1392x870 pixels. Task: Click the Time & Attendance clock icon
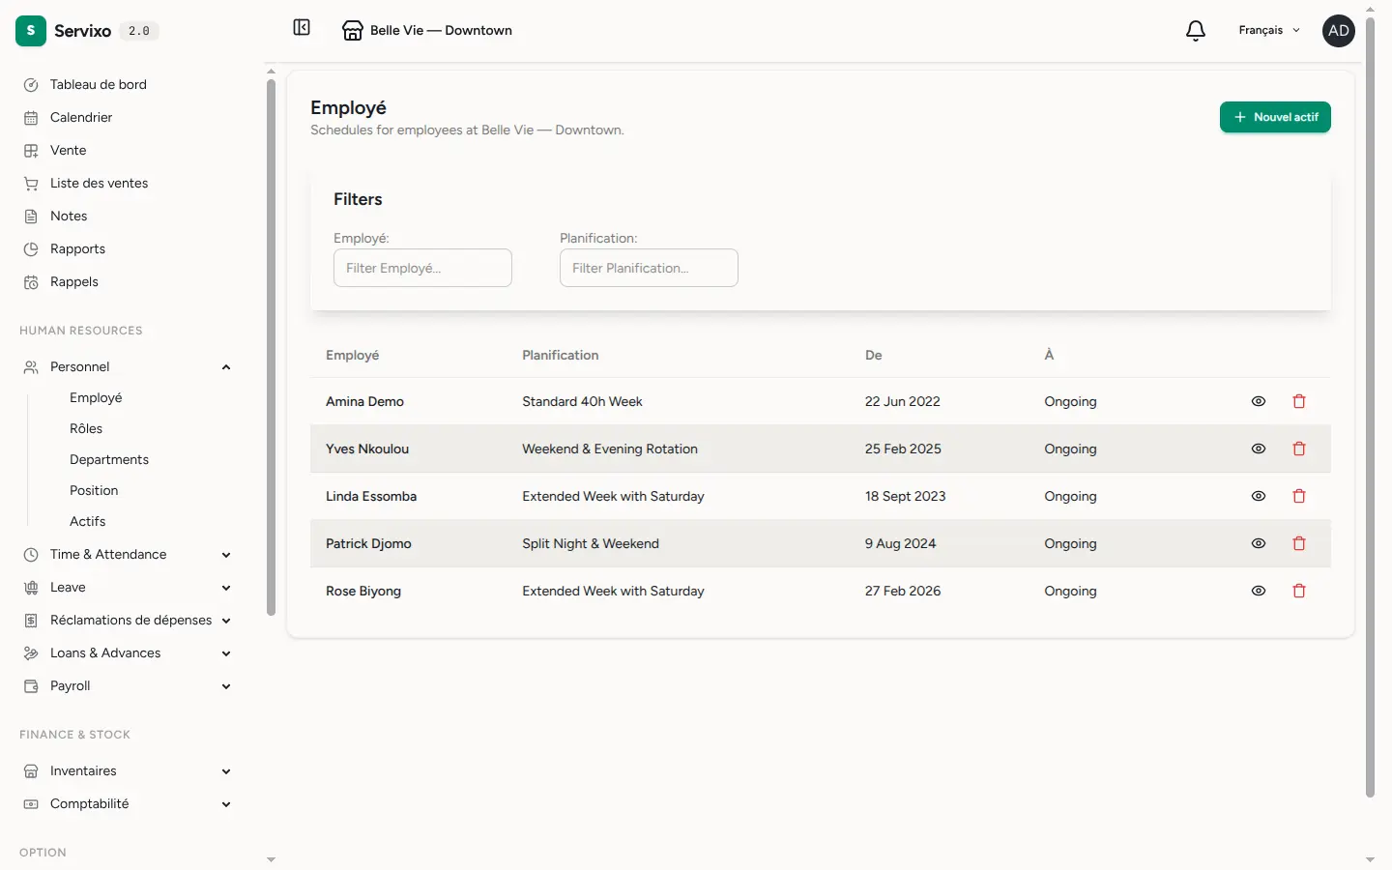click(x=31, y=555)
